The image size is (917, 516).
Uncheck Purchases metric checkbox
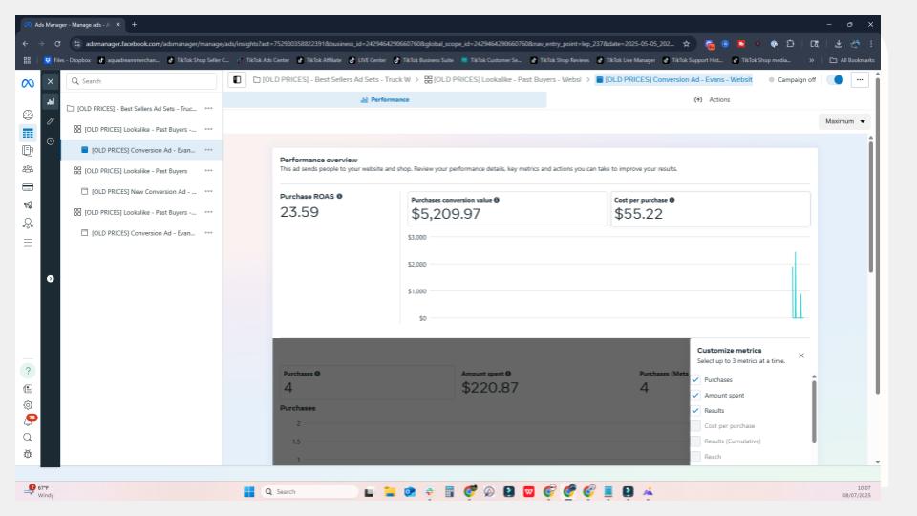695,379
